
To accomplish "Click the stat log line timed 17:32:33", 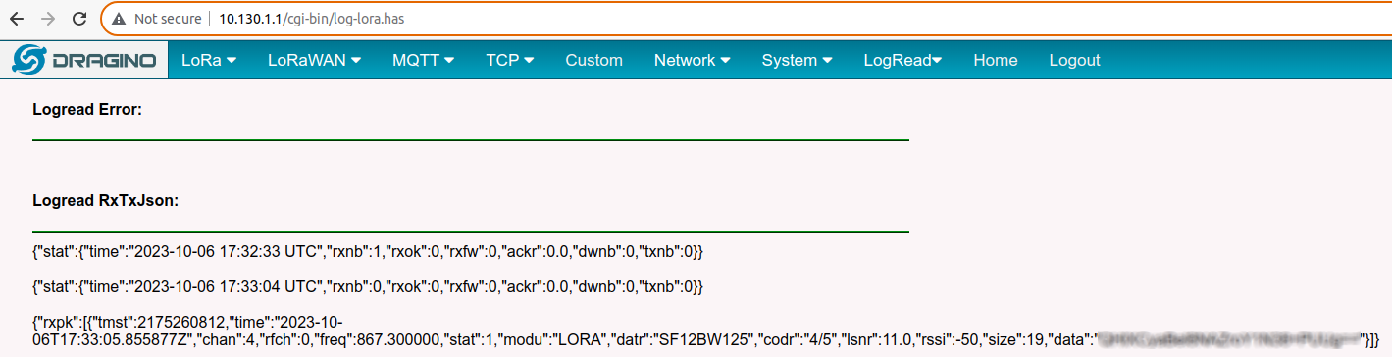I will tap(368, 252).
